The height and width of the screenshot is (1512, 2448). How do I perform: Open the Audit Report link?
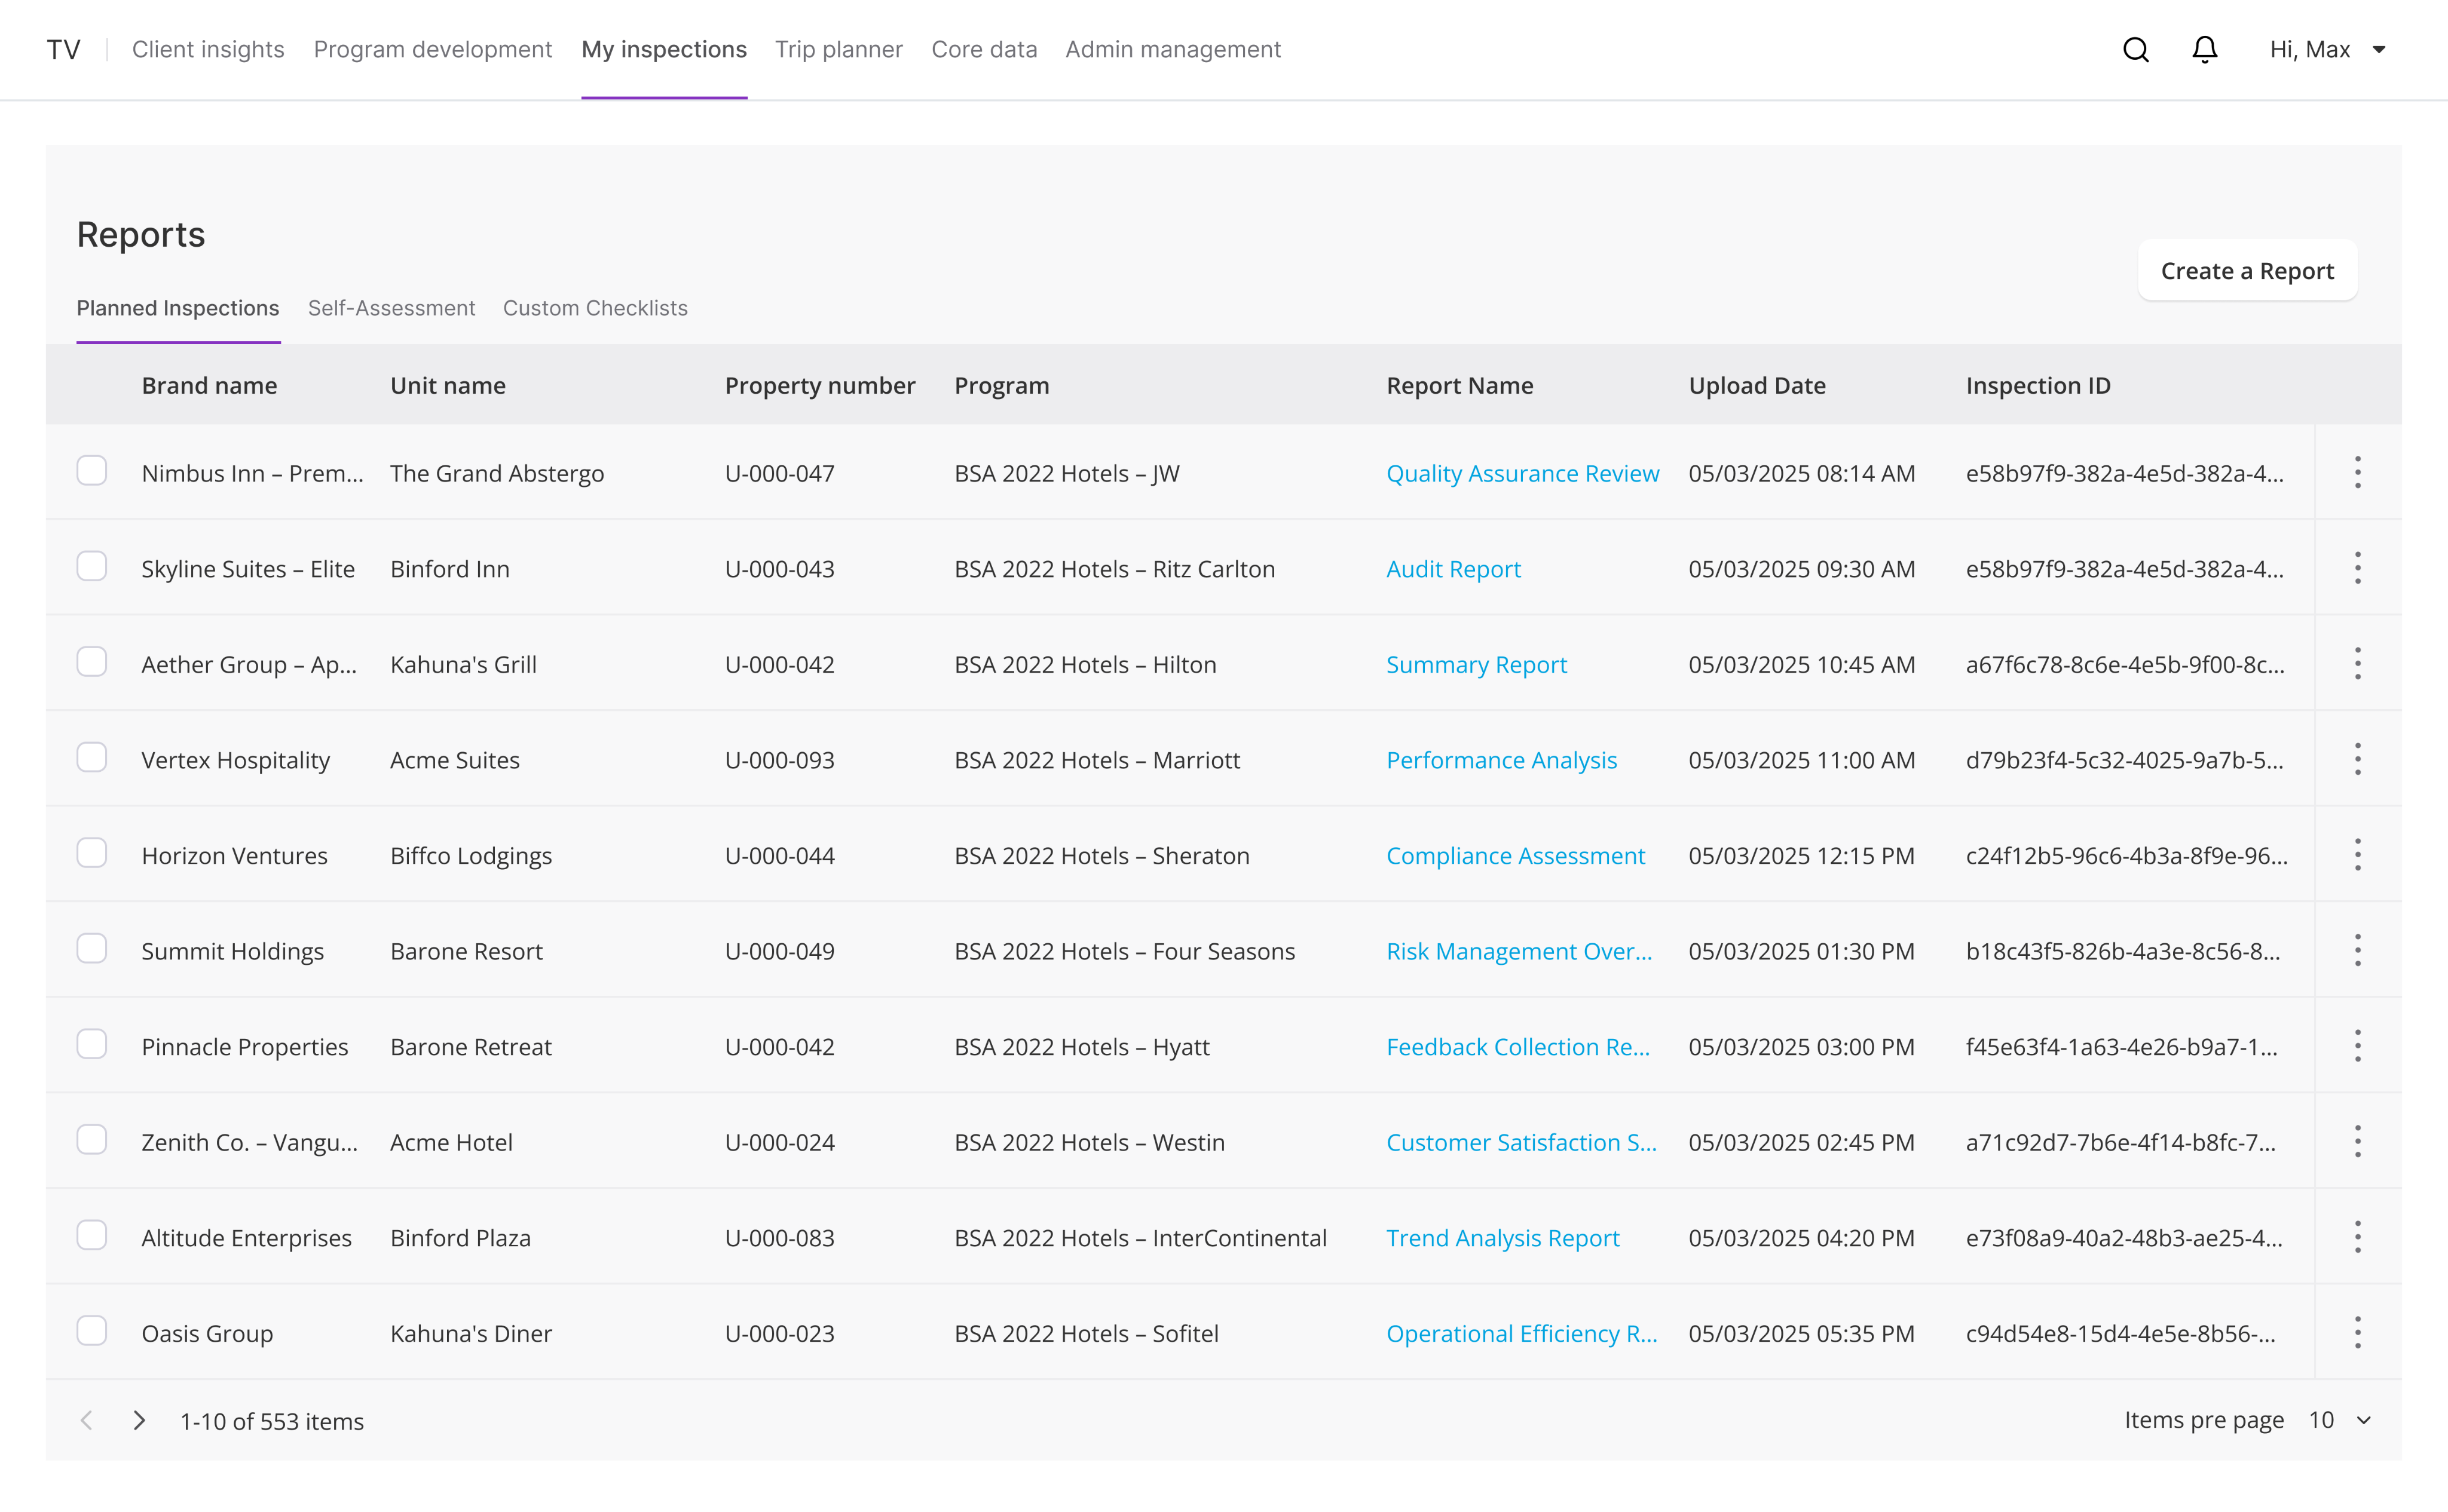tap(1452, 568)
